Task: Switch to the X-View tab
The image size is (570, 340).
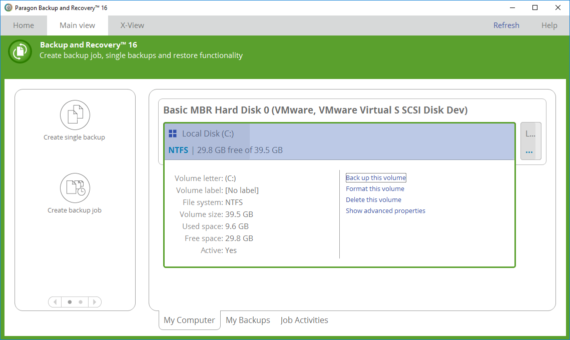Action: 132,25
